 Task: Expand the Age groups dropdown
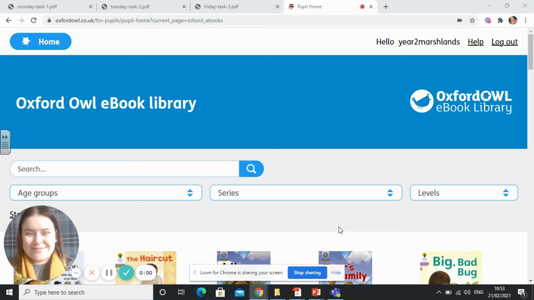(106, 193)
